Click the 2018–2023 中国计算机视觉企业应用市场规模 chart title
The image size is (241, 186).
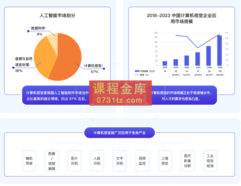point(181,18)
